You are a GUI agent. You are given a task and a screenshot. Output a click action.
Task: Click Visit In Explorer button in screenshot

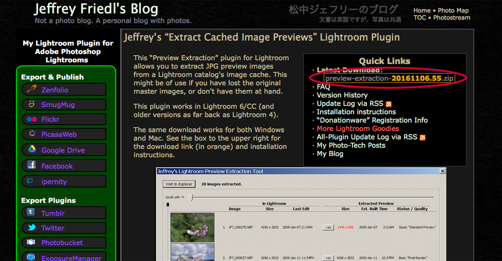(x=179, y=184)
